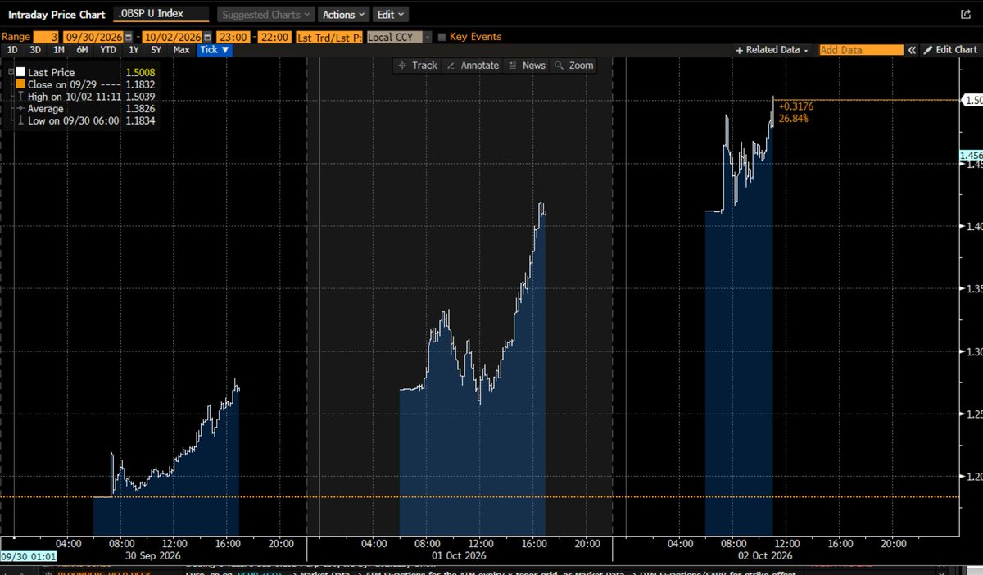Screen dimensions: 983x575
Task: Click the +0.3176 change label
Action: 795,106
